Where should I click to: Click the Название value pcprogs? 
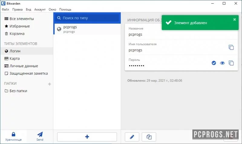(135, 34)
